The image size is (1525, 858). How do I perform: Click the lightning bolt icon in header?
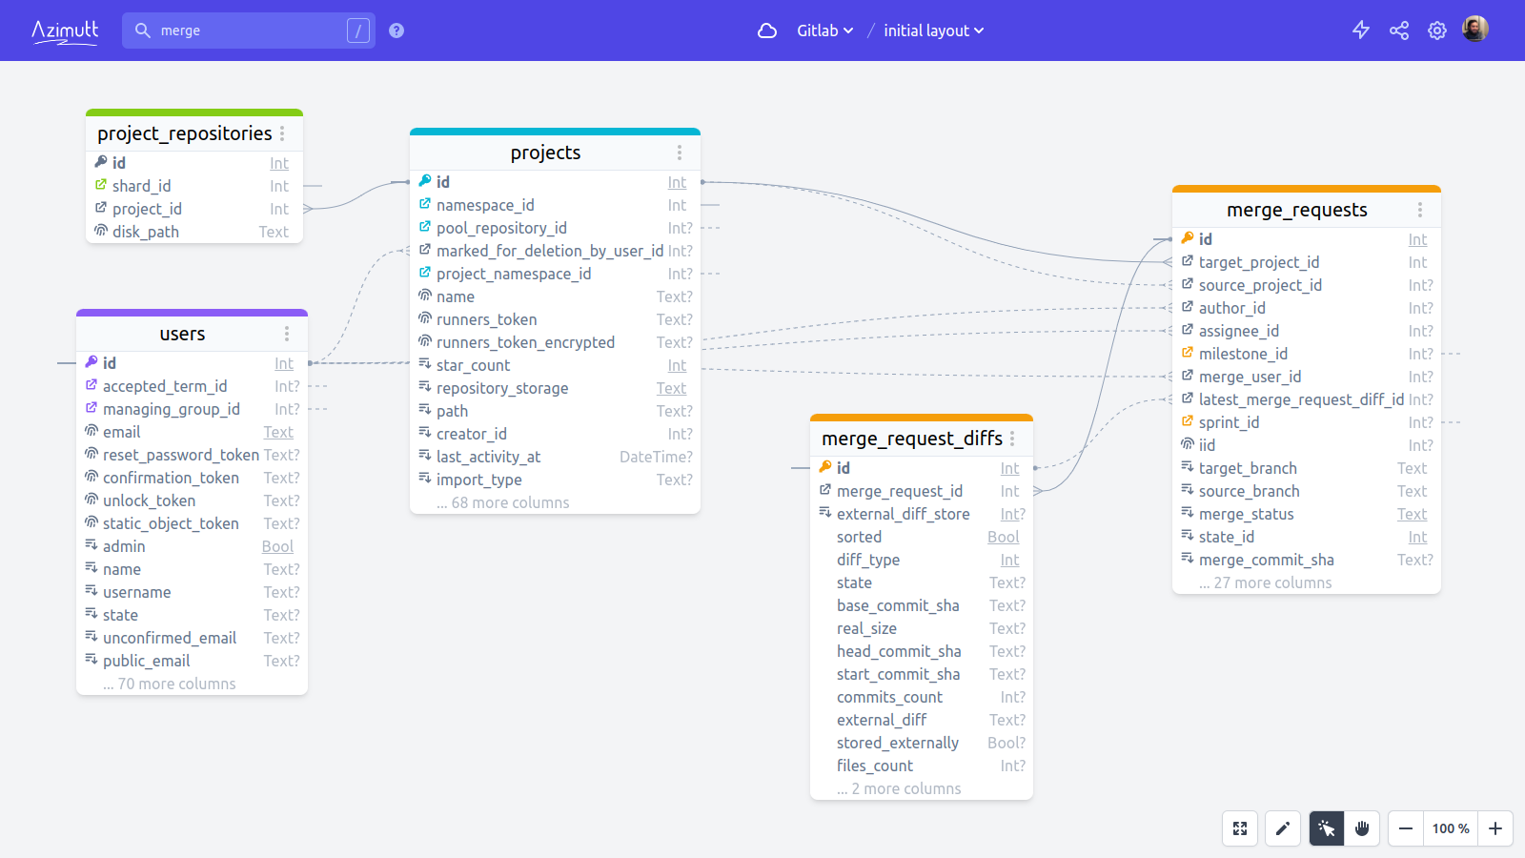pos(1361,31)
